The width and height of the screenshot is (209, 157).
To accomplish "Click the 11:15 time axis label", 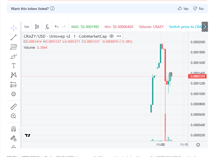I will [x=184, y=145].
